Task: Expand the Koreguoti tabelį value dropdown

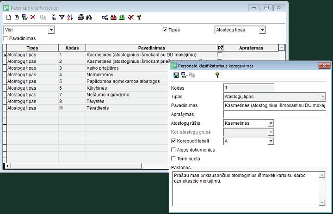Action: click(x=271, y=141)
